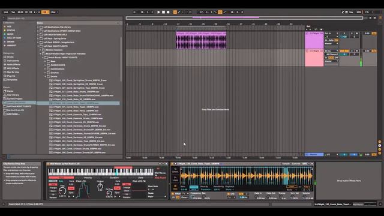Screen dimensions: 384x216
Task: Expand the Combinations folder
Action: point(46,69)
